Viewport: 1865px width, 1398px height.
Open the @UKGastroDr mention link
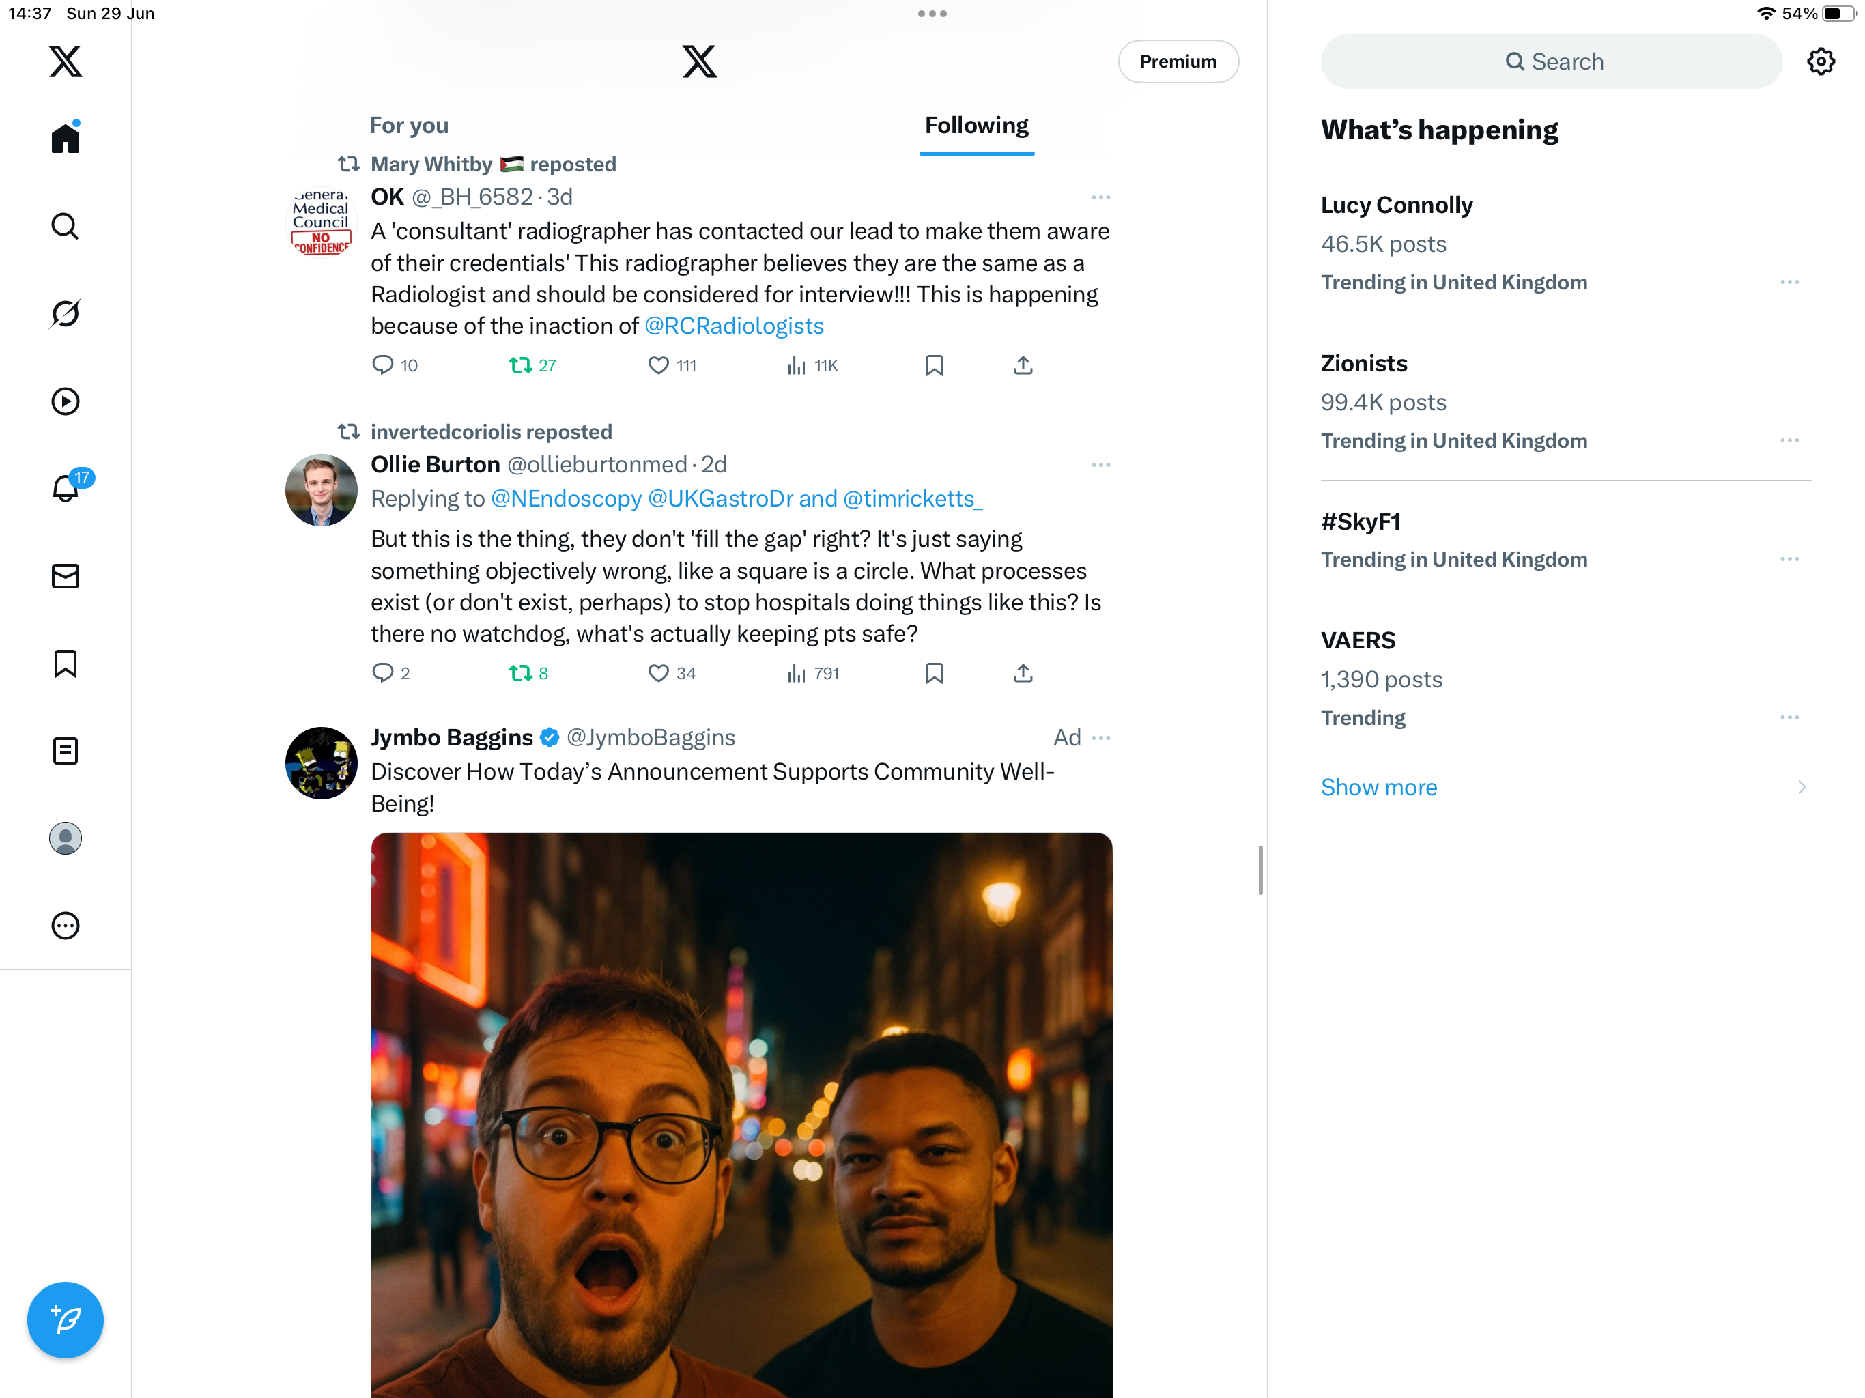point(720,499)
